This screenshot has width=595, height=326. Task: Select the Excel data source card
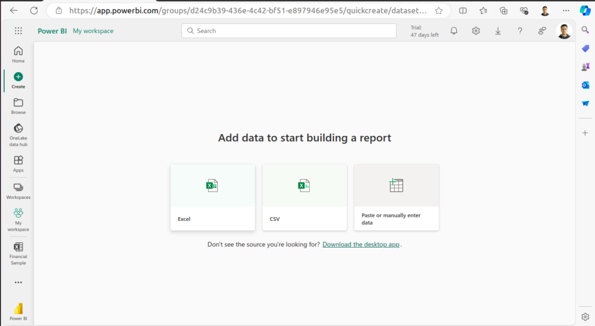(x=213, y=197)
